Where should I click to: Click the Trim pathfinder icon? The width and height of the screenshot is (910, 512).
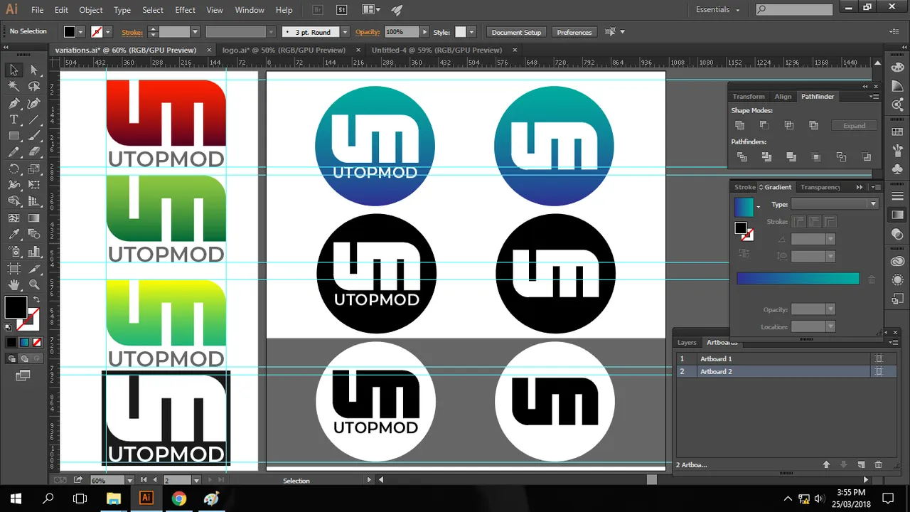[767, 156]
